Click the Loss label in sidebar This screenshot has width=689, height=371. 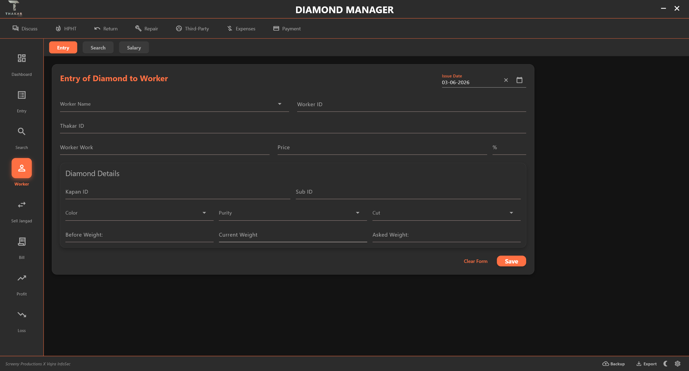(22, 330)
